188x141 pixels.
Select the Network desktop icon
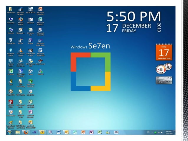11,31
